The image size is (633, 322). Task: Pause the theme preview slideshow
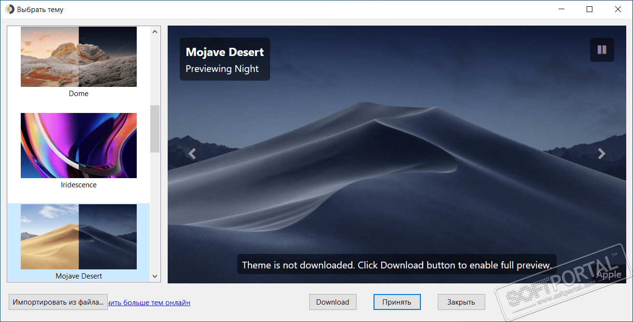pyautogui.click(x=602, y=50)
